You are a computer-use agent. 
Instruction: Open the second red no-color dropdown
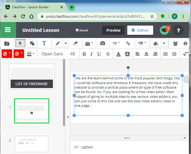point(19,54)
